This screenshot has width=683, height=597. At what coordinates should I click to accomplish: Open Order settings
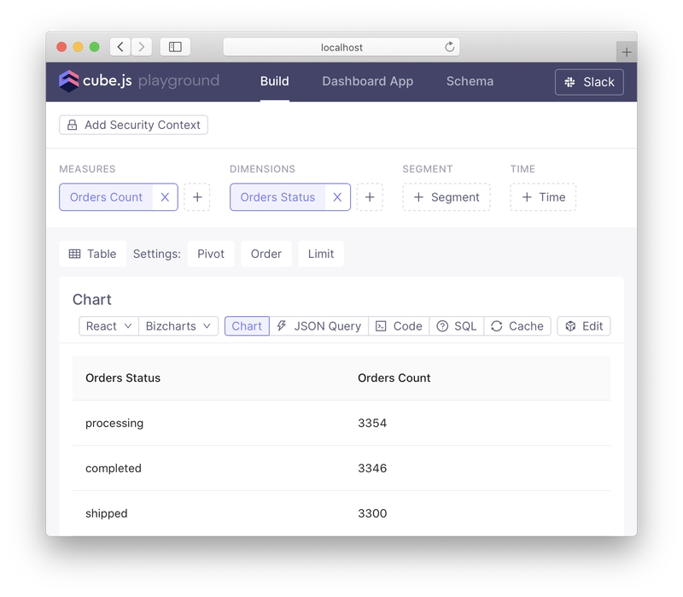tap(266, 254)
